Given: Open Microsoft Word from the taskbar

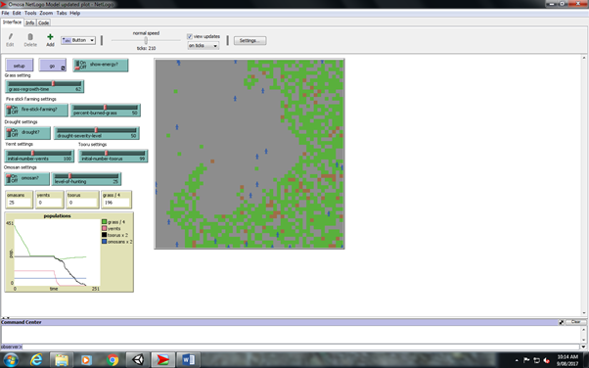Looking at the screenshot, I should 188,360.
